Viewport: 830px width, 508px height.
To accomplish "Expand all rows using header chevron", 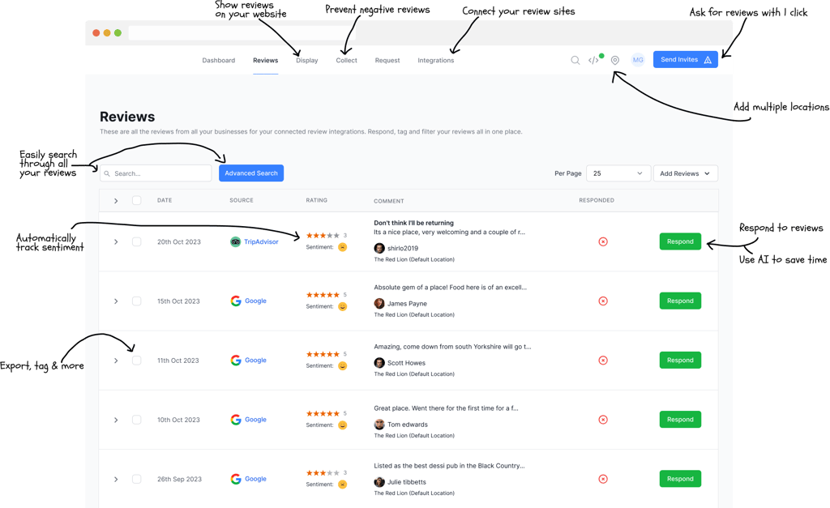I will point(116,201).
